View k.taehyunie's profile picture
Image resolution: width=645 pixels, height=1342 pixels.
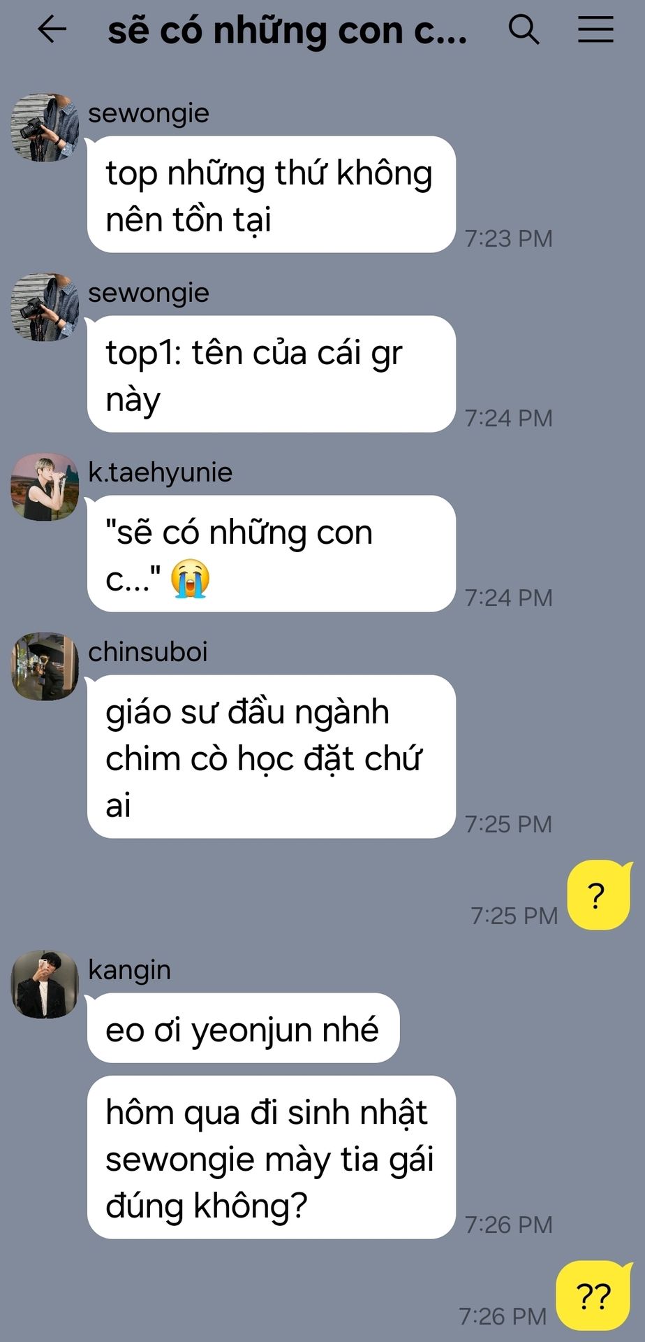(45, 486)
